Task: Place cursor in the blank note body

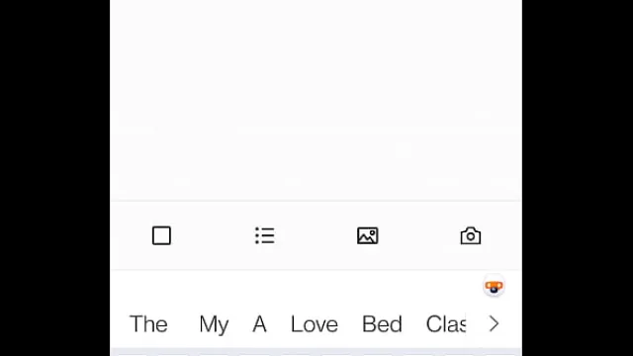Action: [316, 100]
